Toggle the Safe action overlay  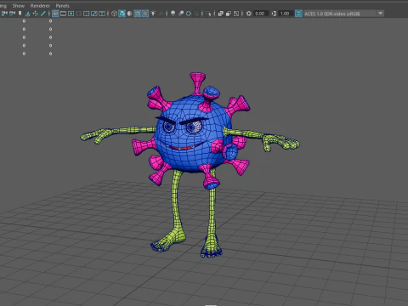94,14
